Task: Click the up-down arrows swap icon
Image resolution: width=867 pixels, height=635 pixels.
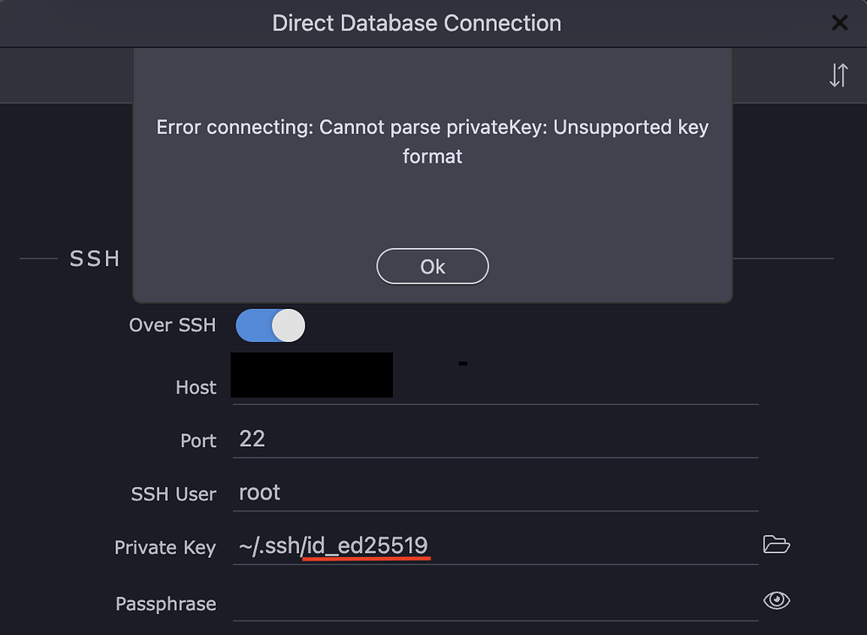Action: pyautogui.click(x=838, y=75)
